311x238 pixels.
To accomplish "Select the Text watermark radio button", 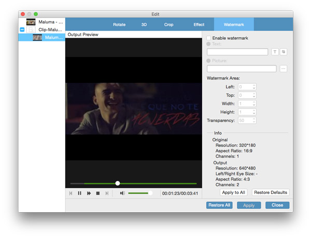I will pos(208,44).
